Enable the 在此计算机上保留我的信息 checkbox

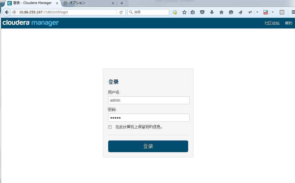[110, 127]
